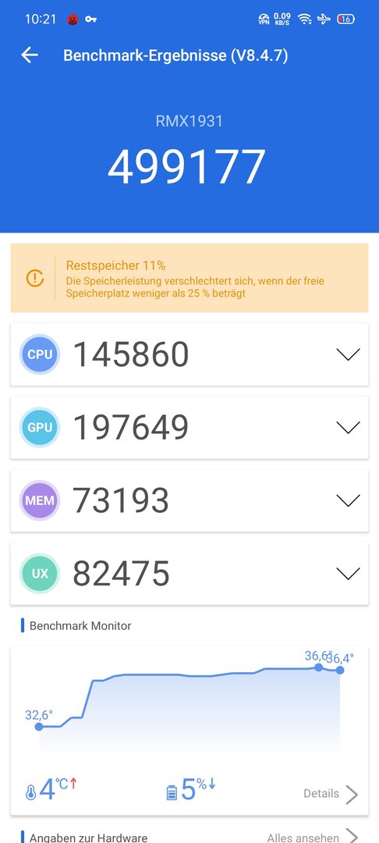Tap the total score 499177
This screenshot has height=843, width=379.
[187, 167]
